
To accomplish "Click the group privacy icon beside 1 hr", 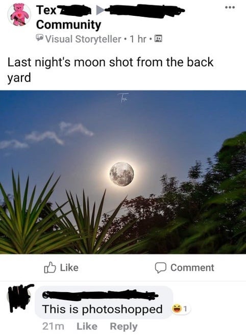I will click(158, 39).
